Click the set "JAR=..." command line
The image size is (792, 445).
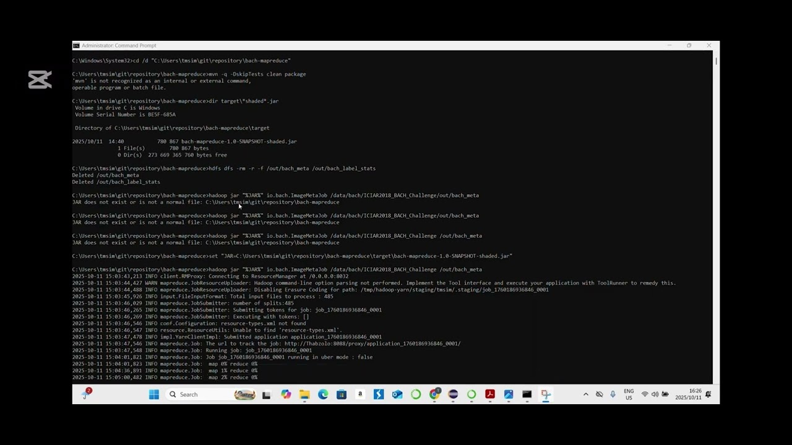point(292,256)
